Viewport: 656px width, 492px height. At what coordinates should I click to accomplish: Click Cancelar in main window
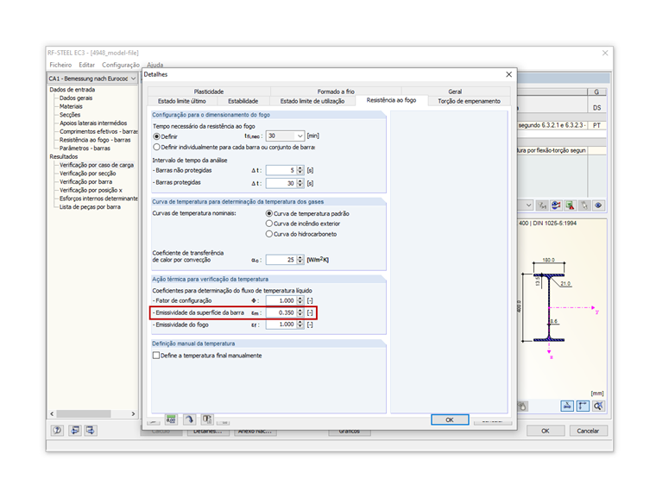(588, 431)
